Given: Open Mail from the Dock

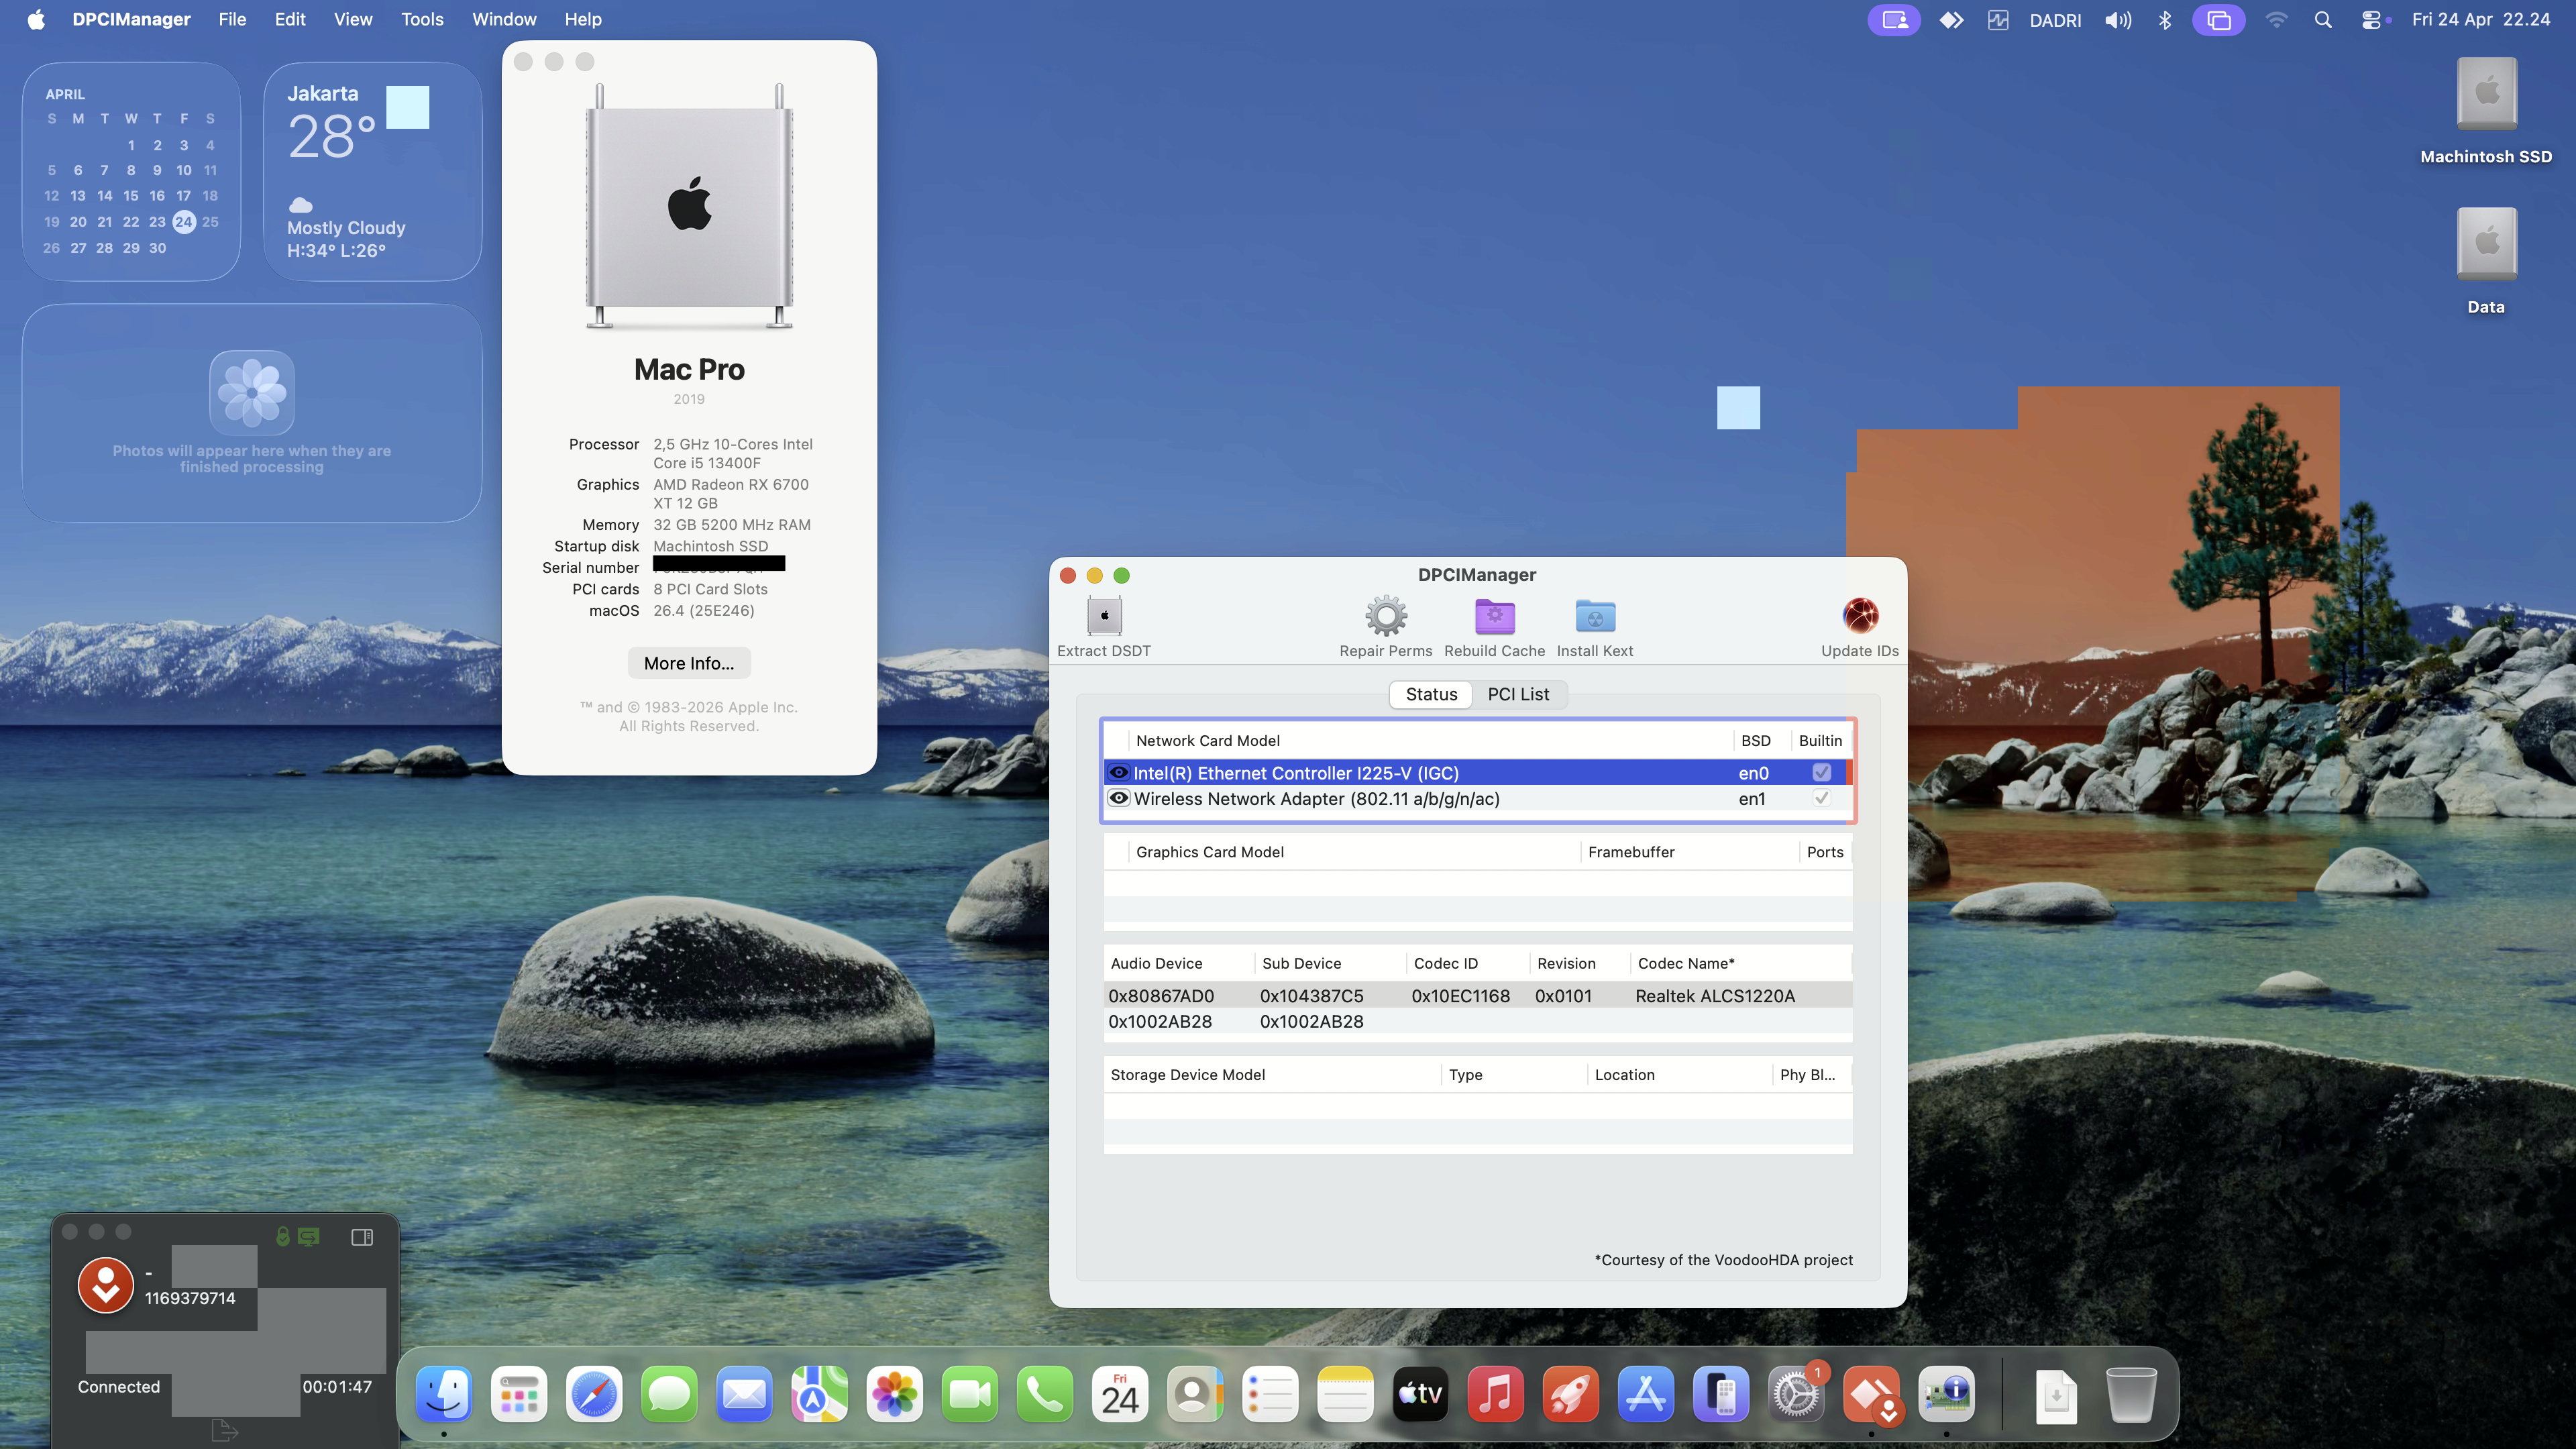Looking at the screenshot, I should [x=744, y=1394].
